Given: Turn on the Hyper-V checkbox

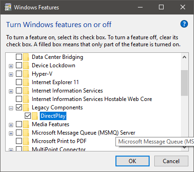Looking at the screenshot, I should 19,74.
